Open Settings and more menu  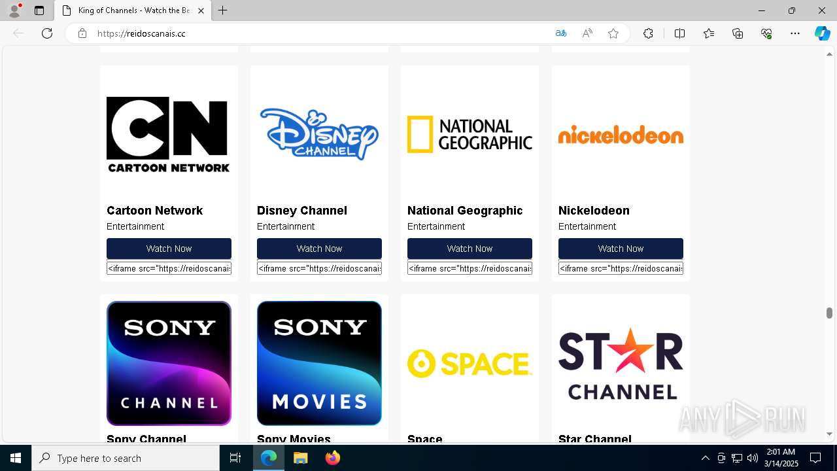[x=795, y=33]
